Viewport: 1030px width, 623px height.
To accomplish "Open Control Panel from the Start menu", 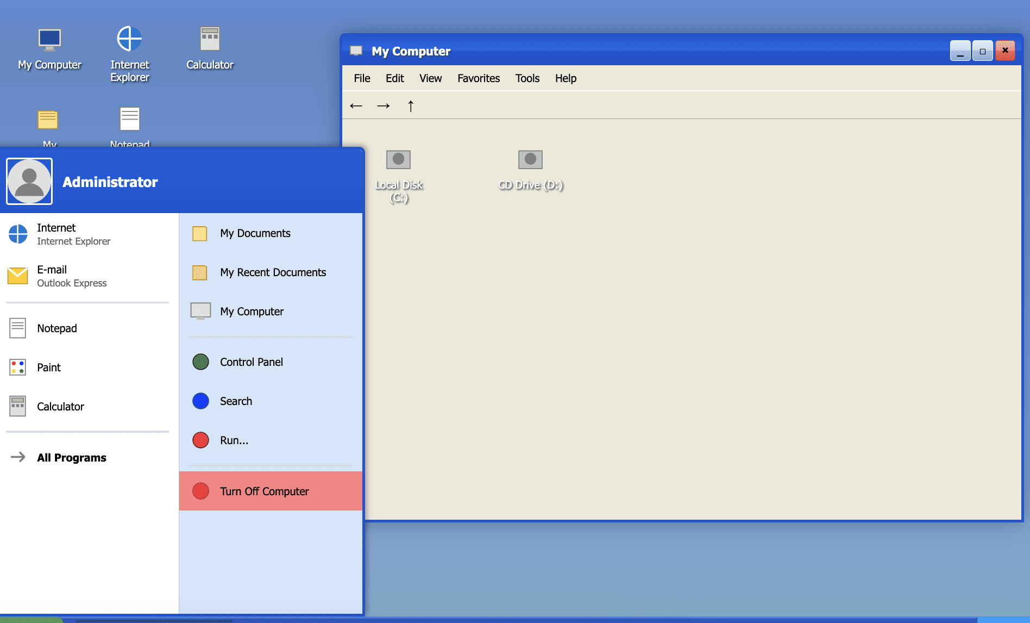I will coord(251,362).
